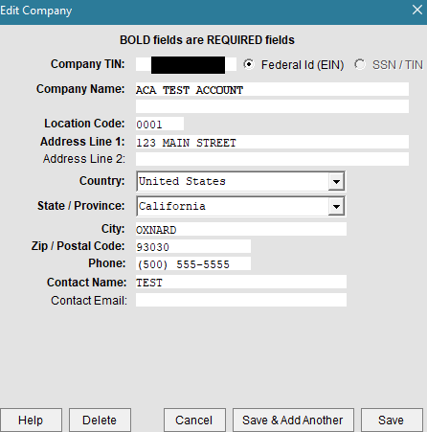Click the "Company TIN:" label
Screen dimensions: 427x432
pyautogui.click(x=88, y=64)
